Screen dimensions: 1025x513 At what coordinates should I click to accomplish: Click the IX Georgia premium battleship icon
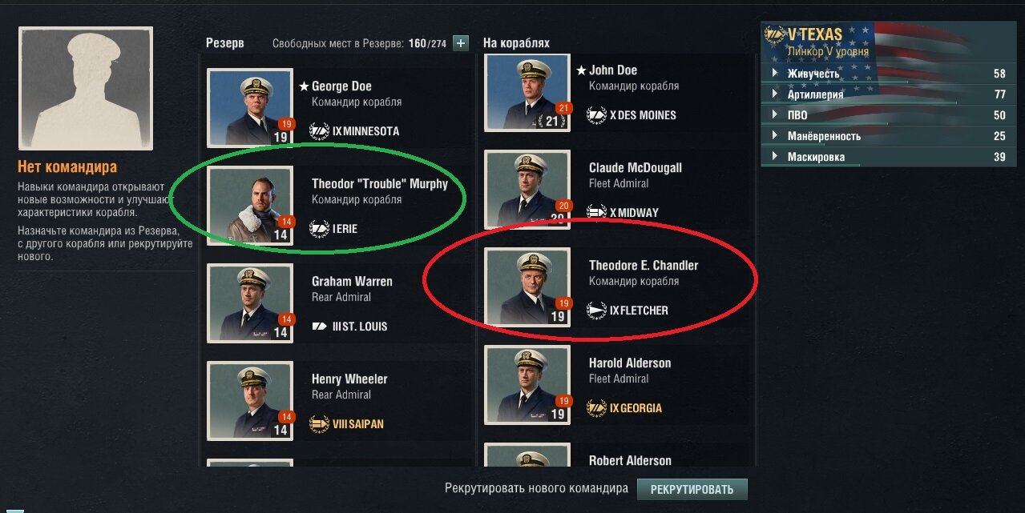pyautogui.click(x=596, y=408)
